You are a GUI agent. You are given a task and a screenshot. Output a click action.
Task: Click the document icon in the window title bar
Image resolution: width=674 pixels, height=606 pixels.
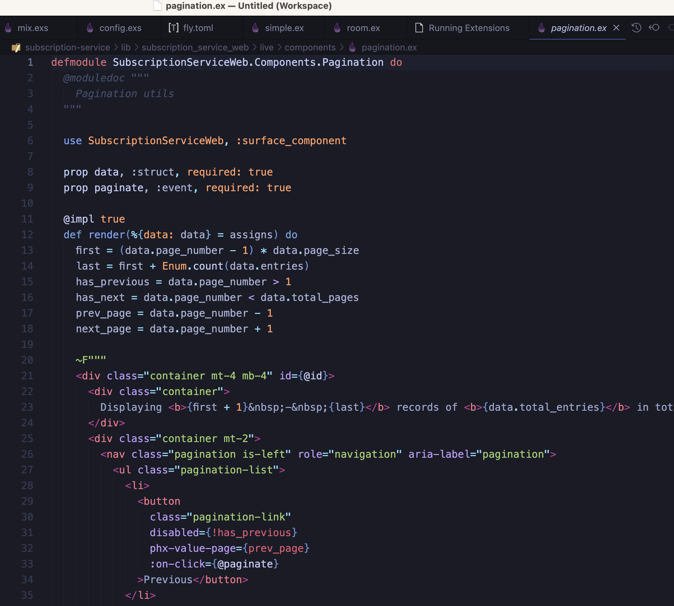tap(157, 5)
